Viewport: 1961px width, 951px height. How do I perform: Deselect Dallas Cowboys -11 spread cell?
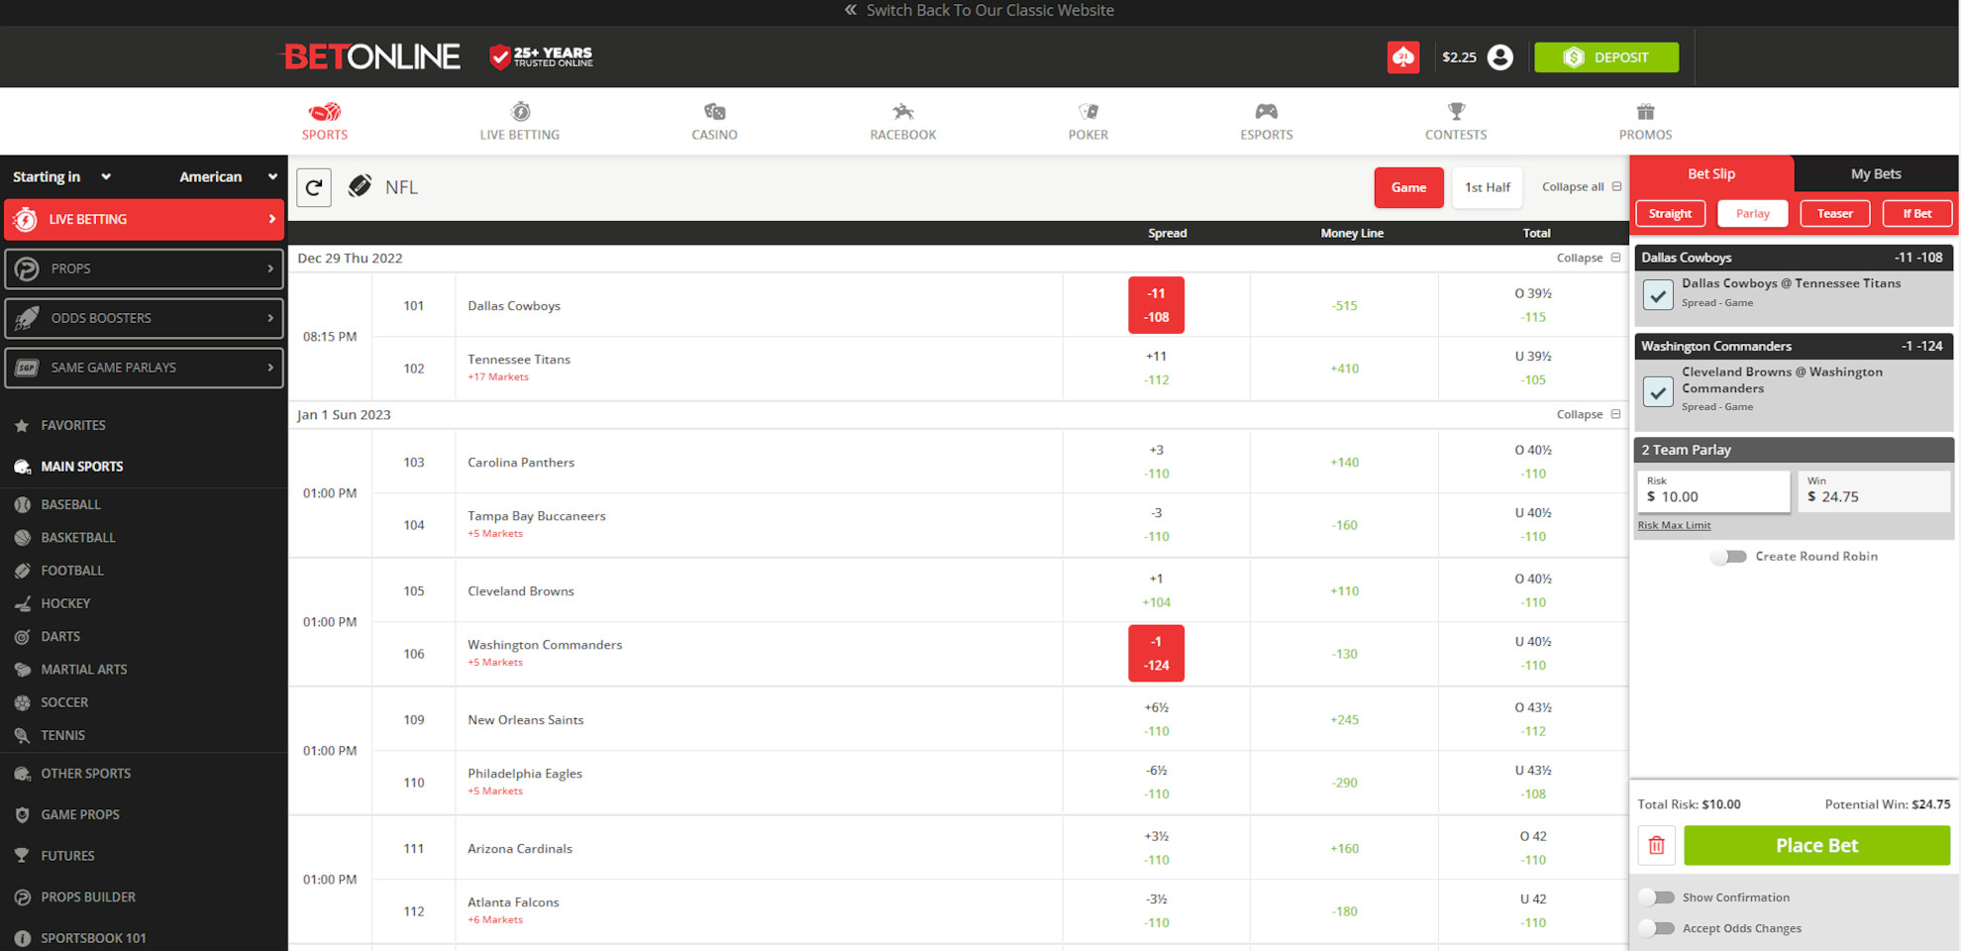[1156, 305]
